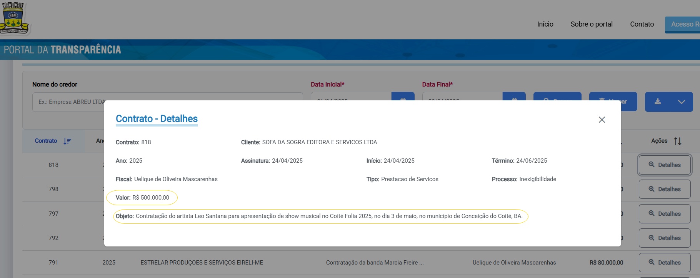Open the Data Inicial calendar picker
The height and width of the screenshot is (278, 700).
(403, 97)
